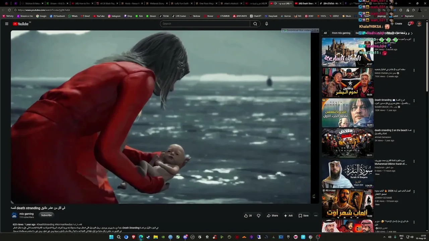Open more actions below the video
The height and width of the screenshot is (241, 429).
(x=316, y=216)
